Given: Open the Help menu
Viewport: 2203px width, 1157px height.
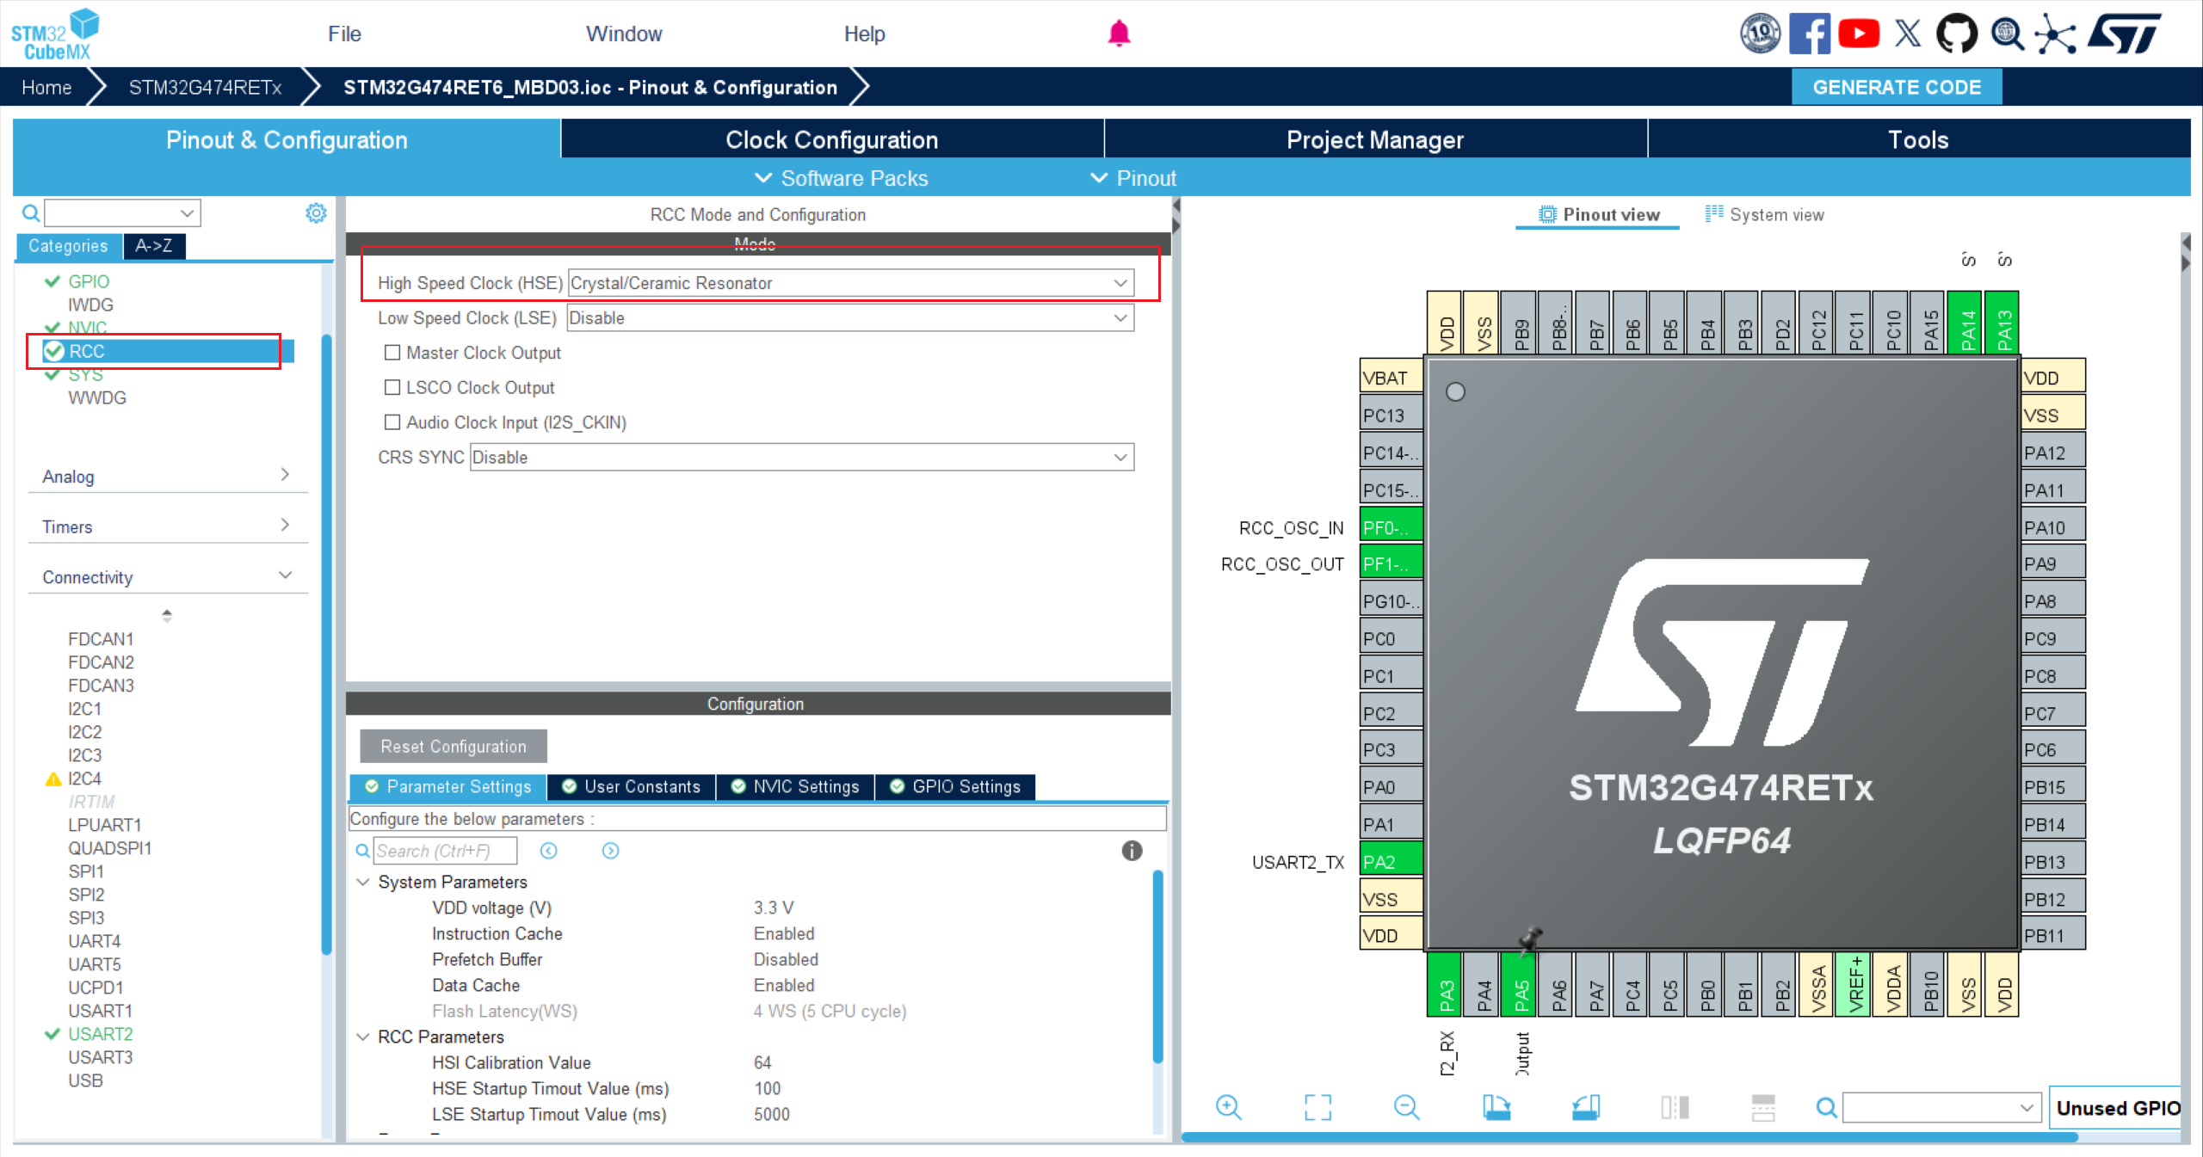Looking at the screenshot, I should [864, 34].
